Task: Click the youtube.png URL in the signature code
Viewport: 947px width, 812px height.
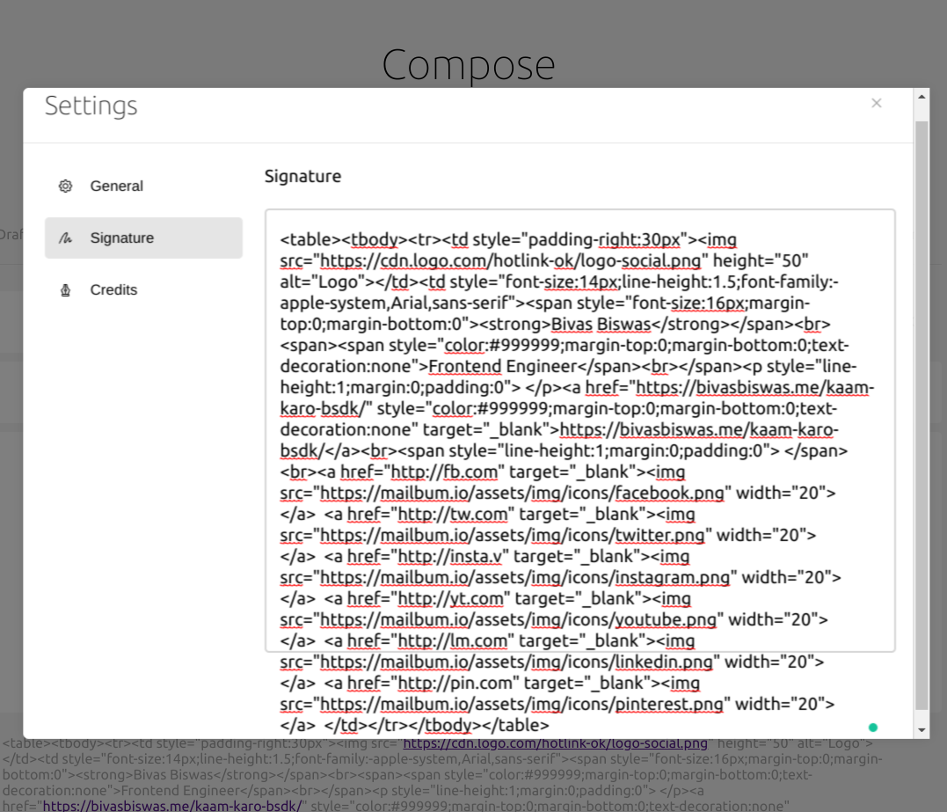Action: pyautogui.click(x=518, y=620)
